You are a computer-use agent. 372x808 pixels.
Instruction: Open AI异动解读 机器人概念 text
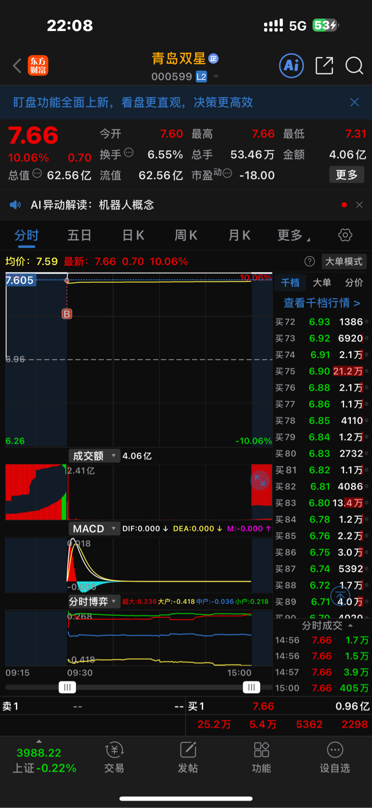92,205
